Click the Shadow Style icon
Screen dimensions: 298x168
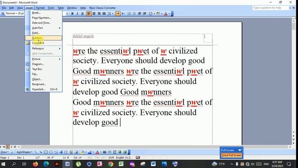120,152
